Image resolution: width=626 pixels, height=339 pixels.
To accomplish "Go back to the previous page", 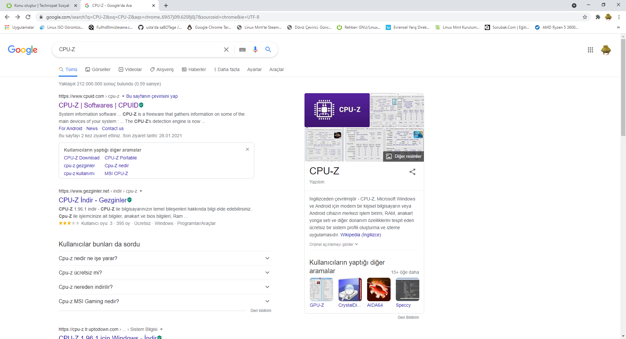I will (x=7, y=17).
